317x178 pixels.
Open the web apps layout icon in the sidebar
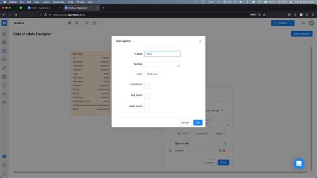tap(4, 77)
